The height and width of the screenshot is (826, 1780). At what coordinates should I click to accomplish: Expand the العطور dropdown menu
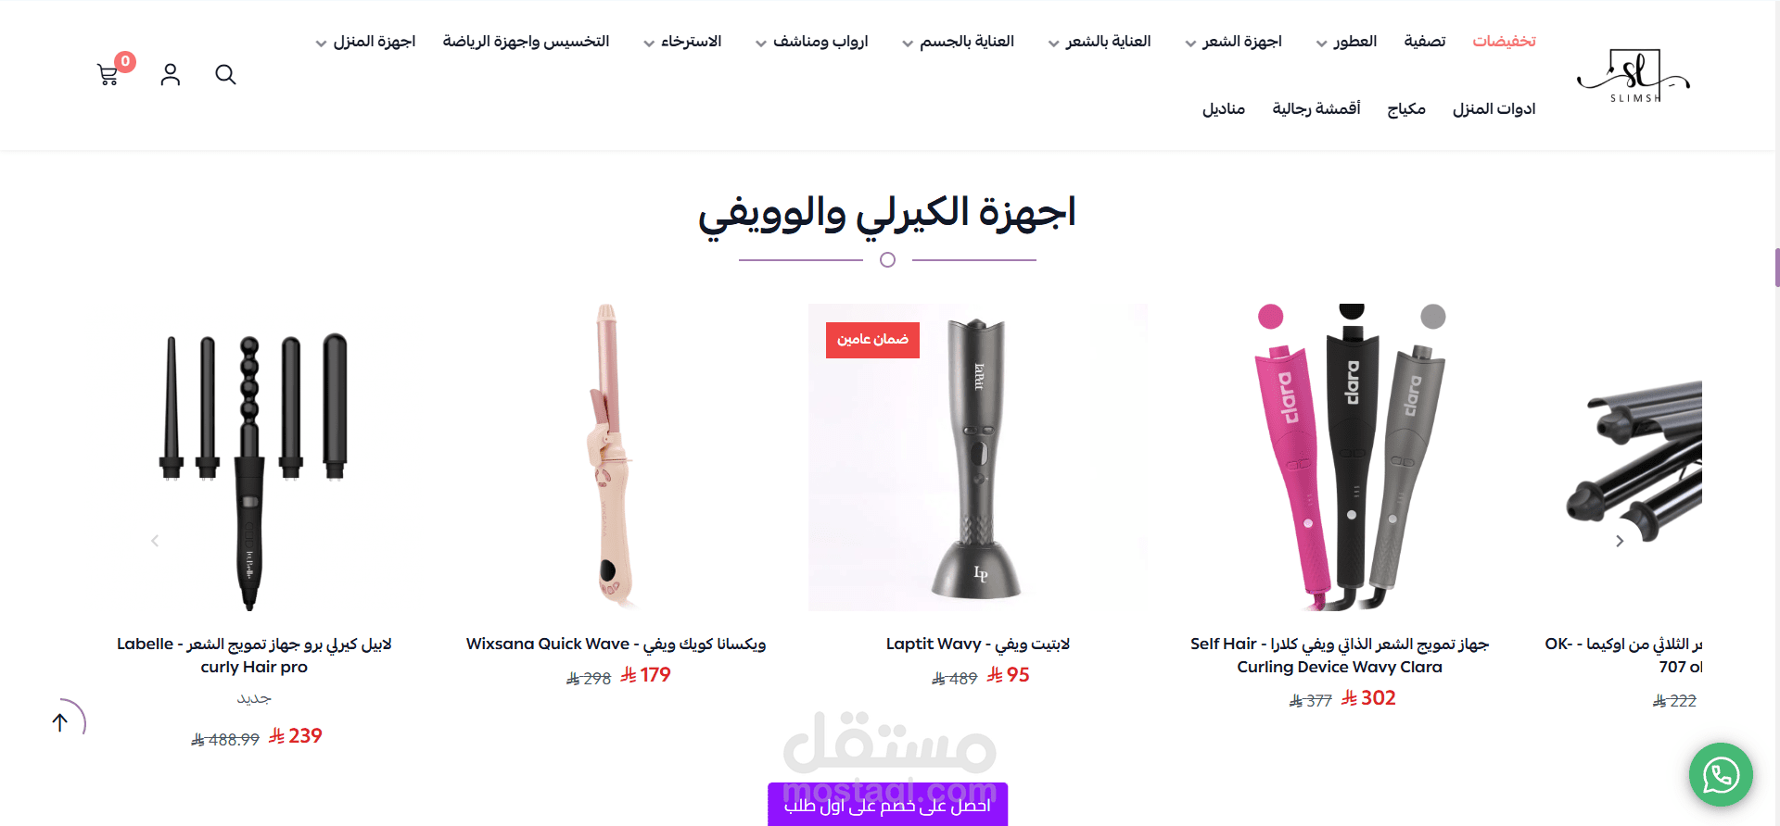(x=1346, y=42)
